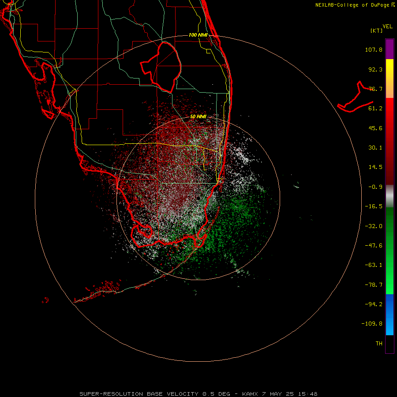Click the Super-Resolution Base Velocity caption
Viewport: 397px width, 397px height.
198,394
